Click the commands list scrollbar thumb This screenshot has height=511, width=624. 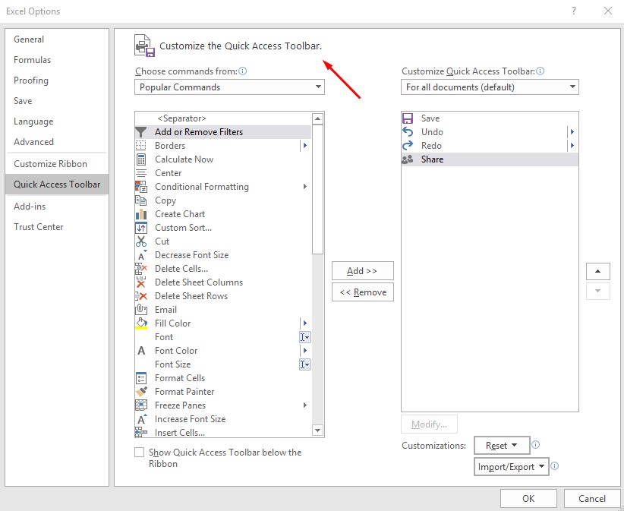317,189
